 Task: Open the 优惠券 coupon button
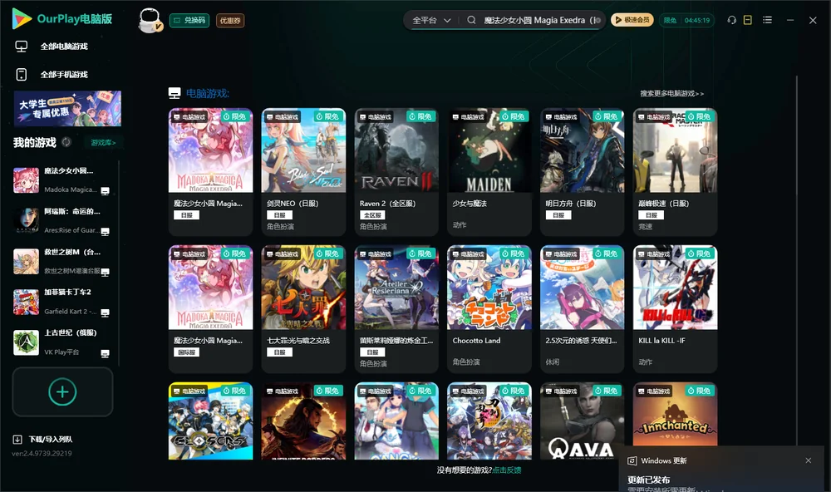tap(230, 21)
